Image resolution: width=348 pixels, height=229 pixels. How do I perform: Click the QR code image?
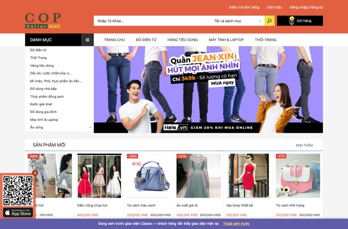coord(18,191)
